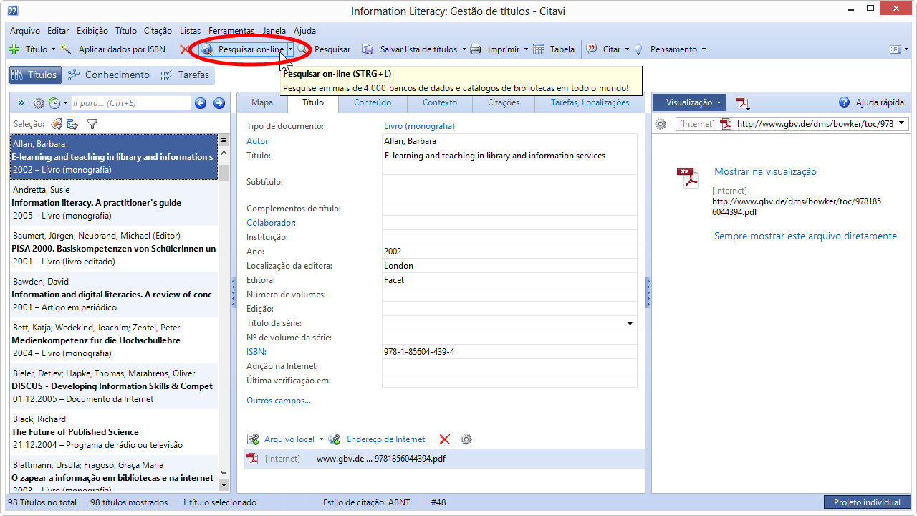Image resolution: width=917 pixels, height=516 pixels.
Task: Click title list scrollbar down arrow
Action: 224,473
